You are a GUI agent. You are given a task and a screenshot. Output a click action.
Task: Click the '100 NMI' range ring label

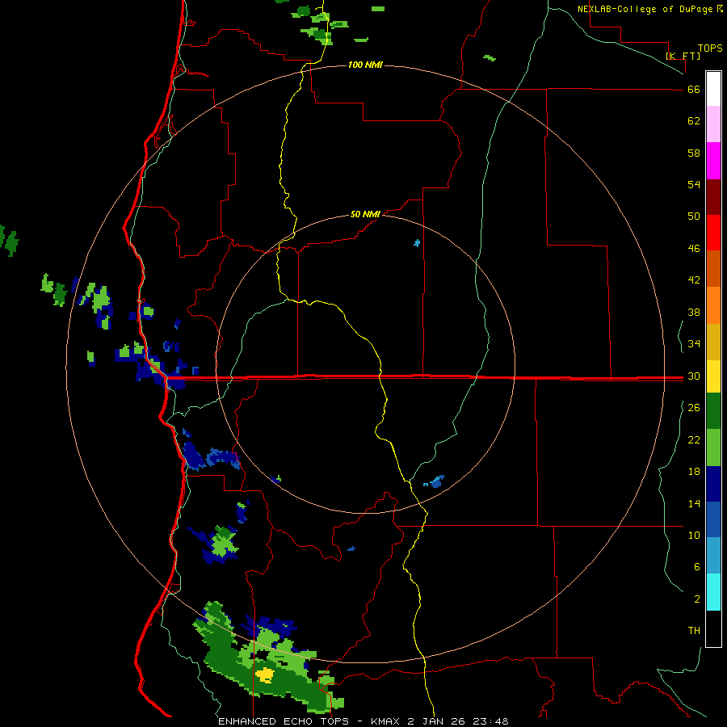click(365, 65)
